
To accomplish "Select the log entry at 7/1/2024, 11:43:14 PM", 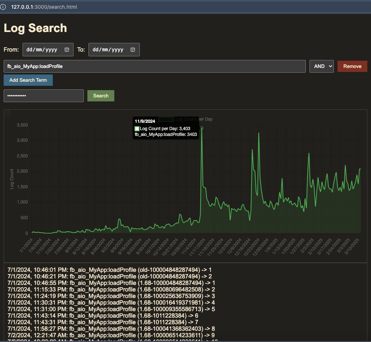I will coord(103,316).
